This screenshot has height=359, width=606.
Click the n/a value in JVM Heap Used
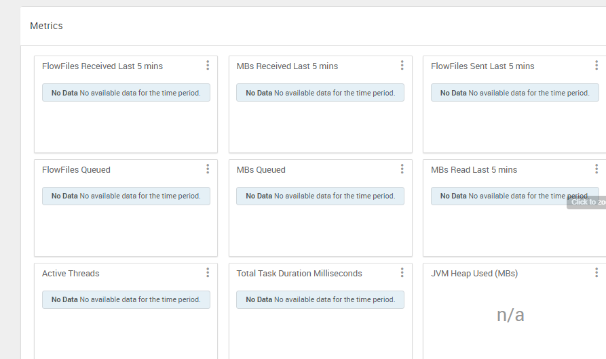[510, 315]
